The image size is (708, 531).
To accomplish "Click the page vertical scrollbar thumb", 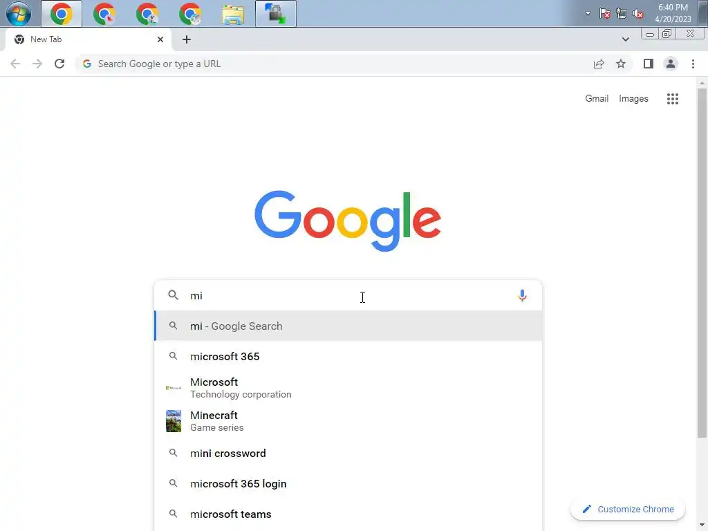I will 702,263.
